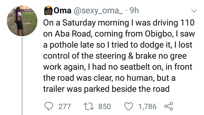Click the 850 retweets count
Image resolution: width=204 pixels, height=115 pixels.
coord(105,107)
